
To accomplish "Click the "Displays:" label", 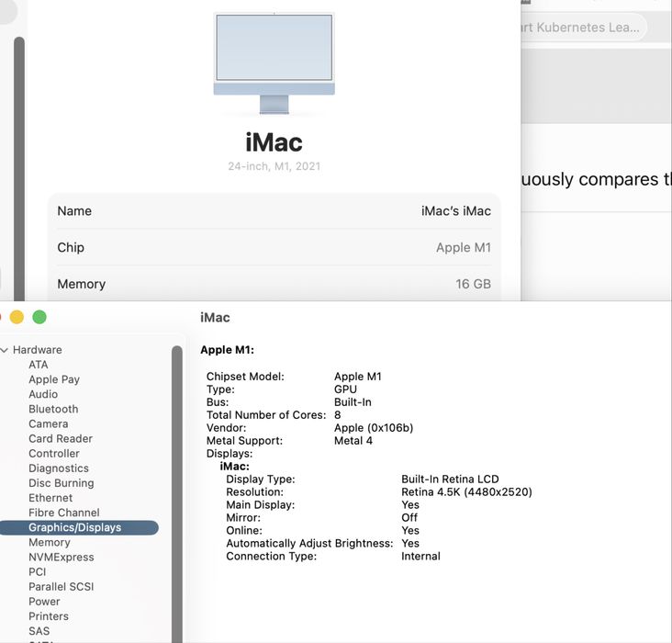I will pos(230,454).
